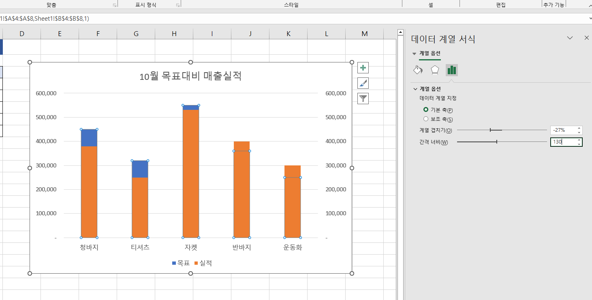This screenshot has height=300, width=592.
Task: Click orange 실적 bar for 반바지
Action: (242, 189)
